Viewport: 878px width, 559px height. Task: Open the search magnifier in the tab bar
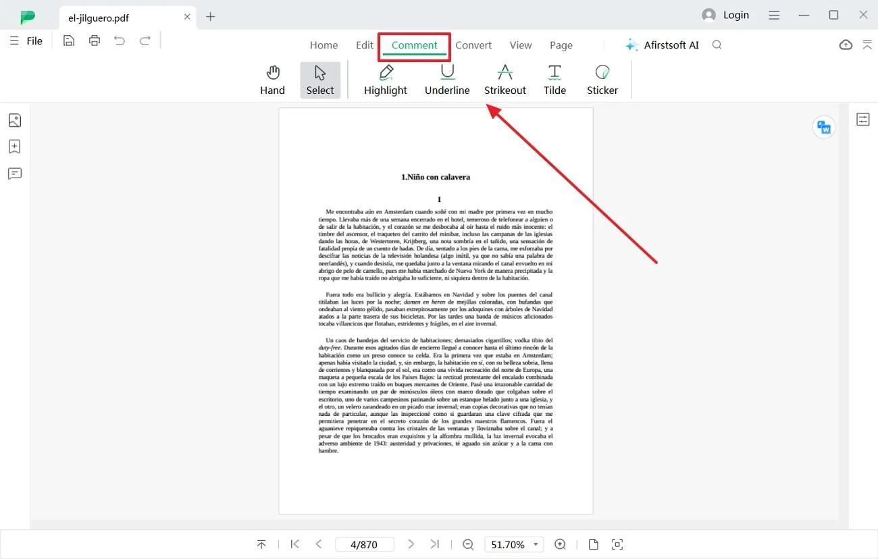pyautogui.click(x=717, y=45)
